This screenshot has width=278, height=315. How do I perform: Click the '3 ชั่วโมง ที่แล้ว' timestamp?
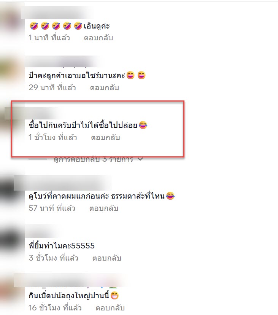coord(53,258)
